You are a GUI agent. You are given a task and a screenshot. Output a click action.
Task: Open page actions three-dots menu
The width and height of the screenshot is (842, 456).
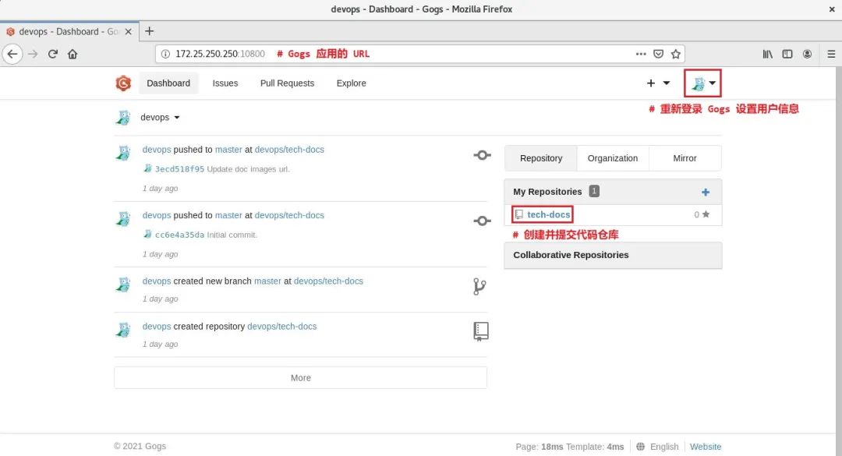641,54
